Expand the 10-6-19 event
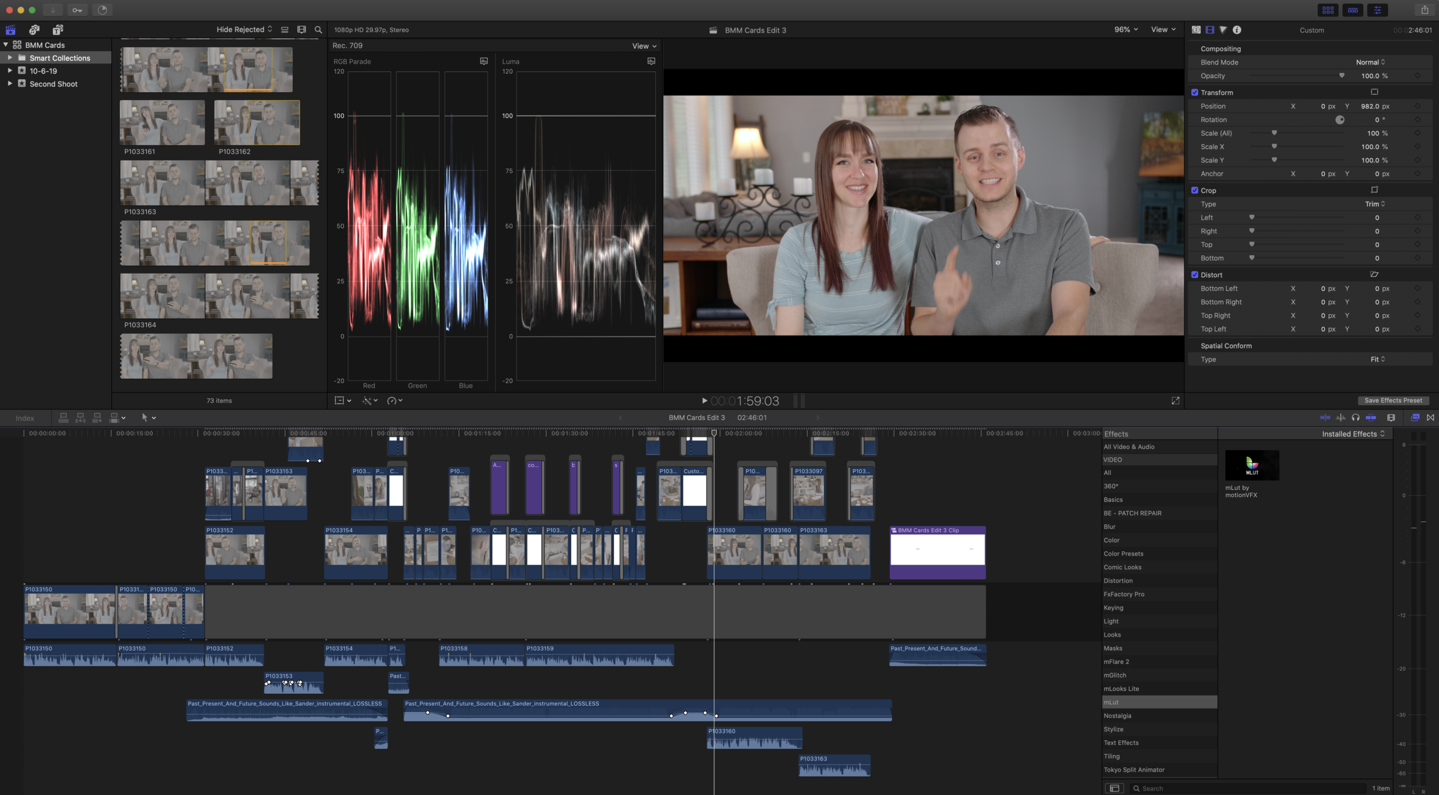This screenshot has width=1439, height=795. 10,71
